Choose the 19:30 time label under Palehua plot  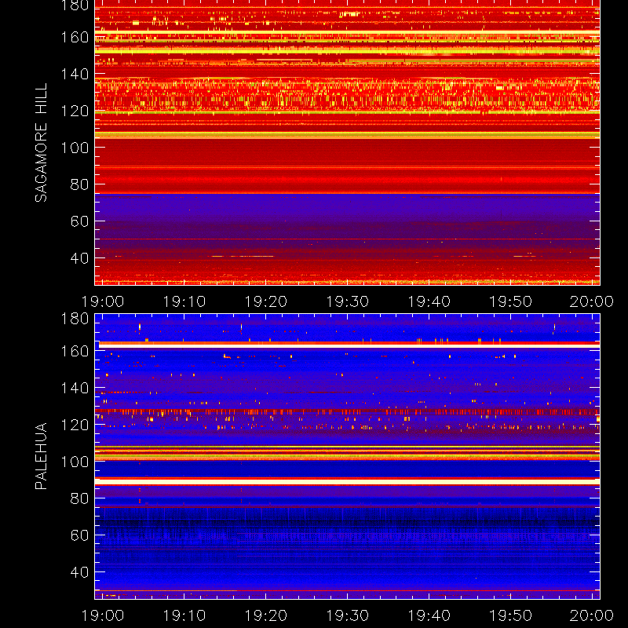tap(347, 615)
